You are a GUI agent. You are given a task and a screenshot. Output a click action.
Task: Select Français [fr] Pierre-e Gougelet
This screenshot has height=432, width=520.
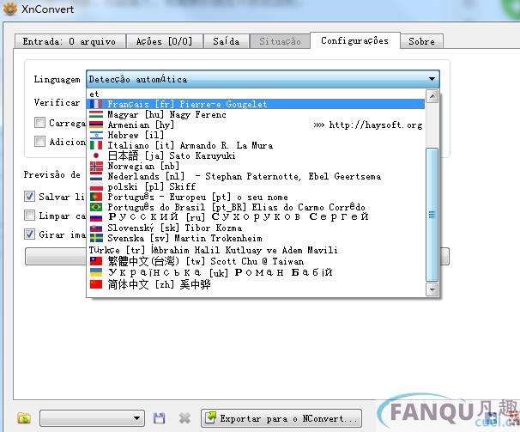pyautogui.click(x=256, y=104)
